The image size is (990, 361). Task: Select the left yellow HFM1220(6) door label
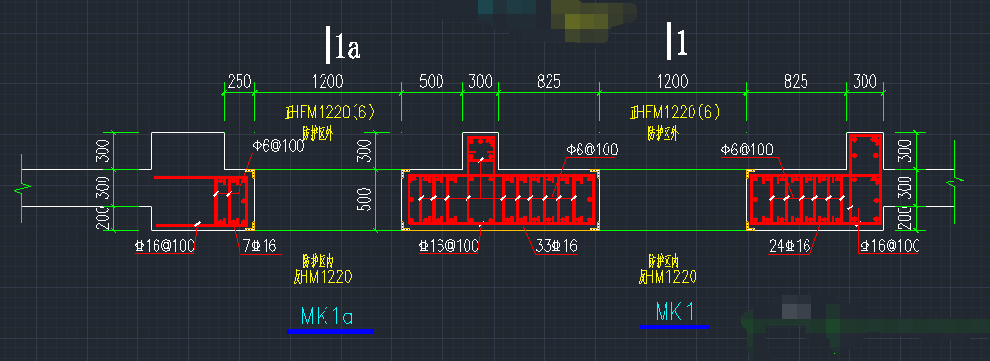[329, 112]
